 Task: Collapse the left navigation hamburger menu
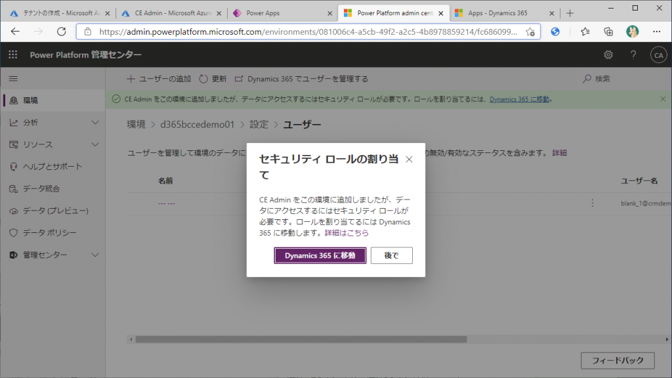(13, 79)
